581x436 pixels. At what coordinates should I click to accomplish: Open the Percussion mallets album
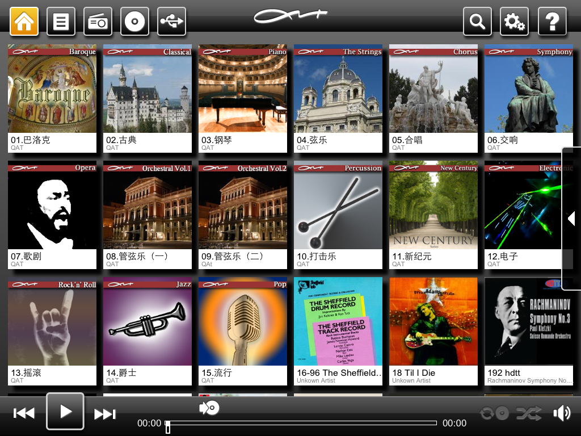click(x=338, y=205)
